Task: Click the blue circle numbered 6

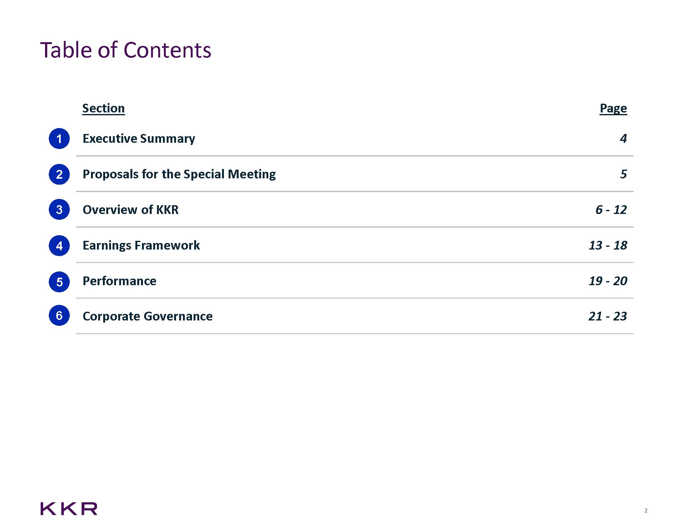Action: tap(59, 315)
